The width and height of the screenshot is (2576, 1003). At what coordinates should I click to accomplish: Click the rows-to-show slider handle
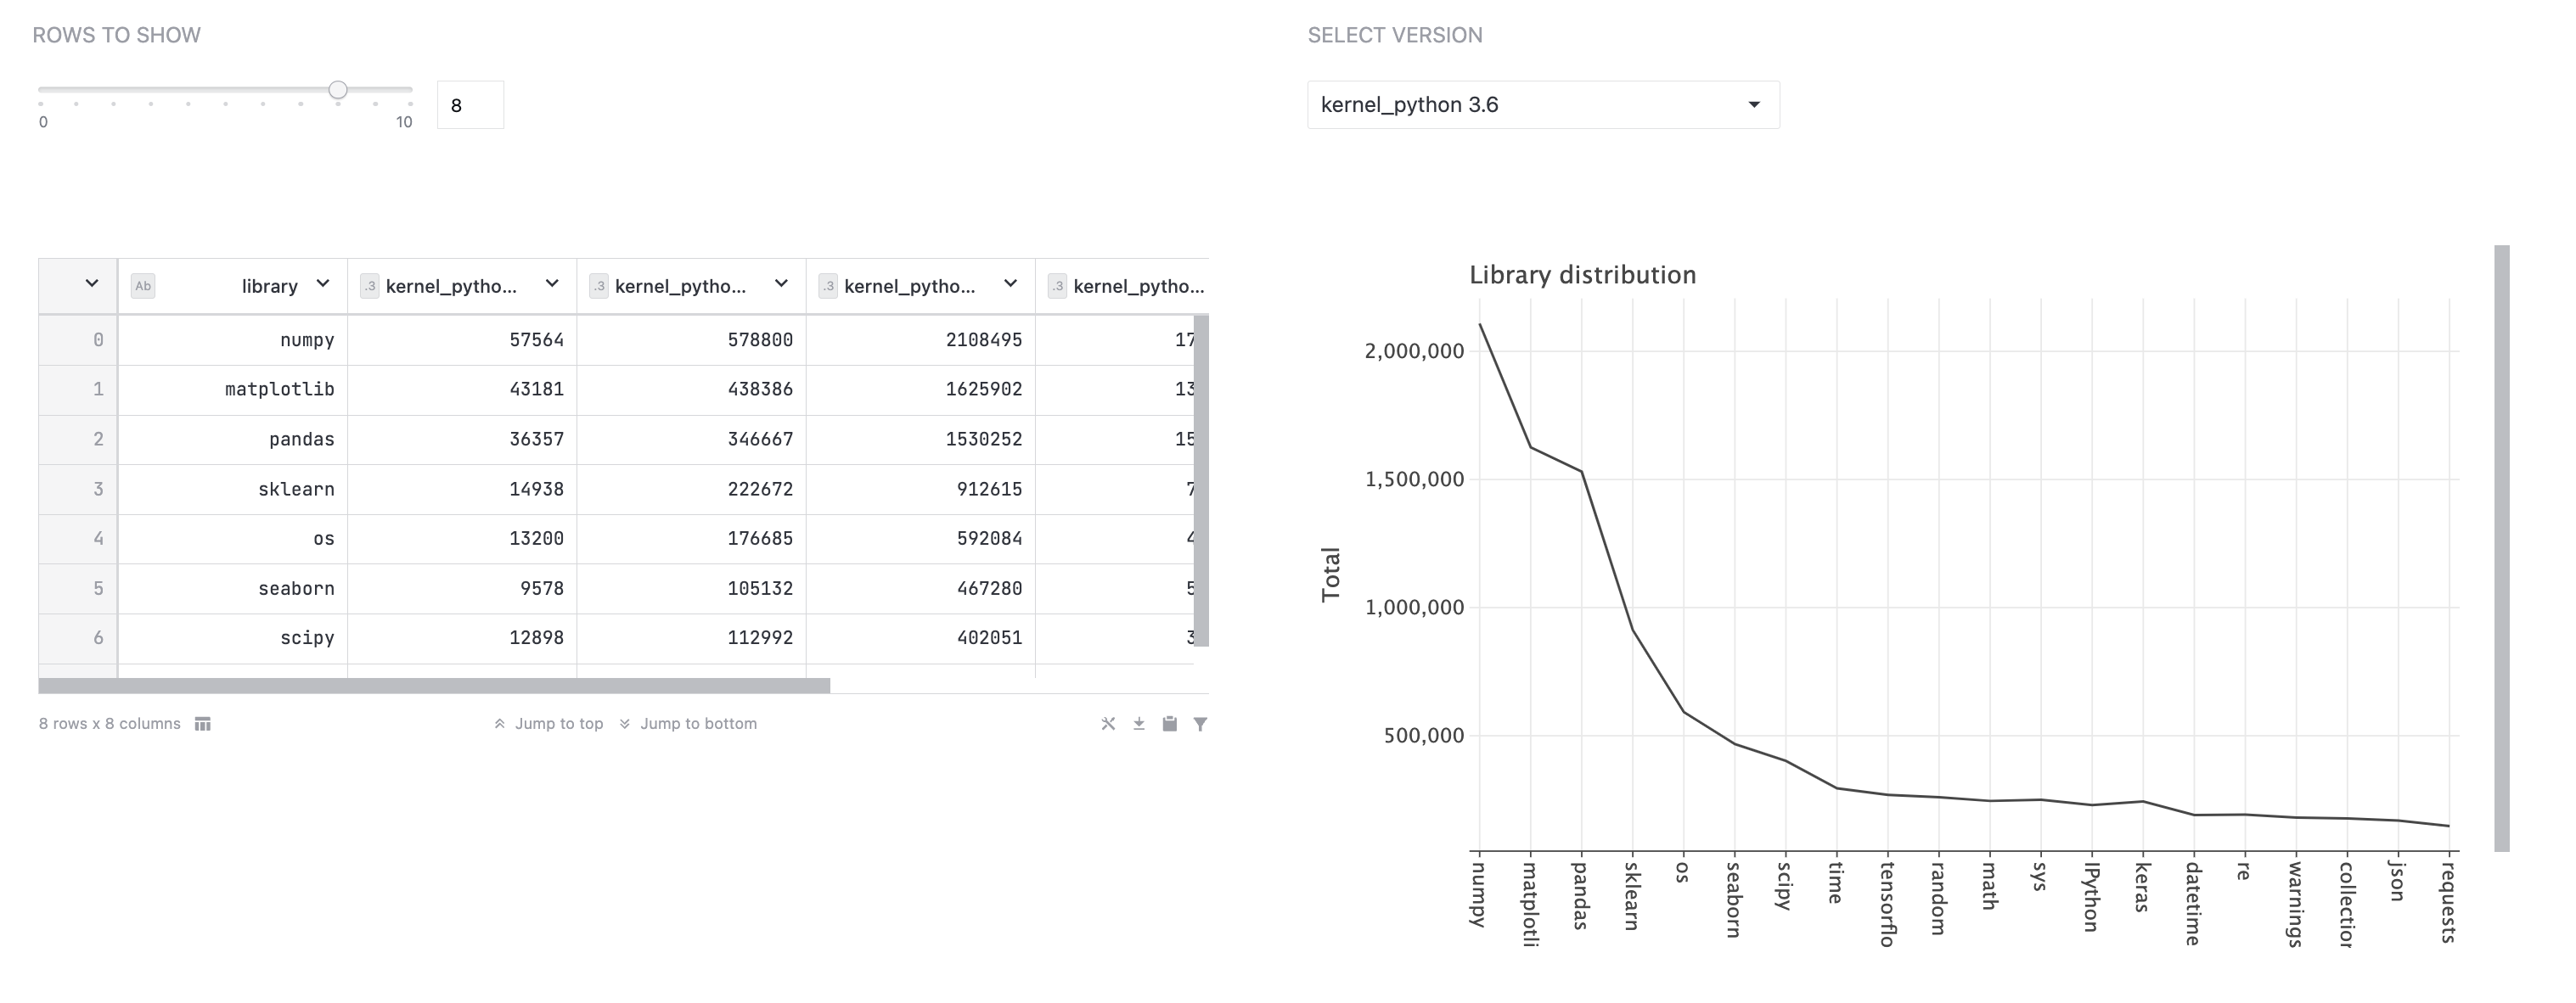(x=338, y=89)
